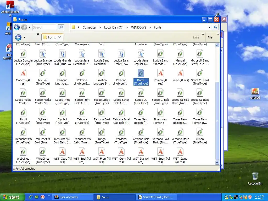The image size is (268, 201).
Task: Select the Webdings font icon
Action: (x=23, y=152)
